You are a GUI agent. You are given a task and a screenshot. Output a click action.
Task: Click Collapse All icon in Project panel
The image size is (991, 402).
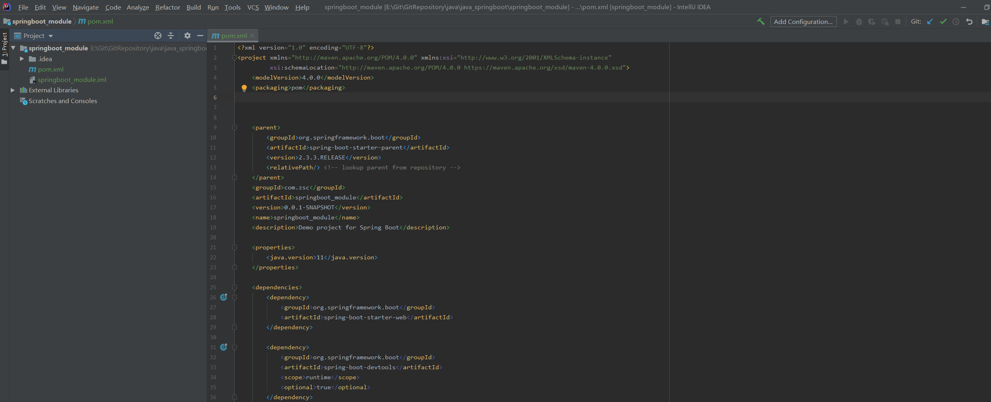pyautogui.click(x=171, y=36)
